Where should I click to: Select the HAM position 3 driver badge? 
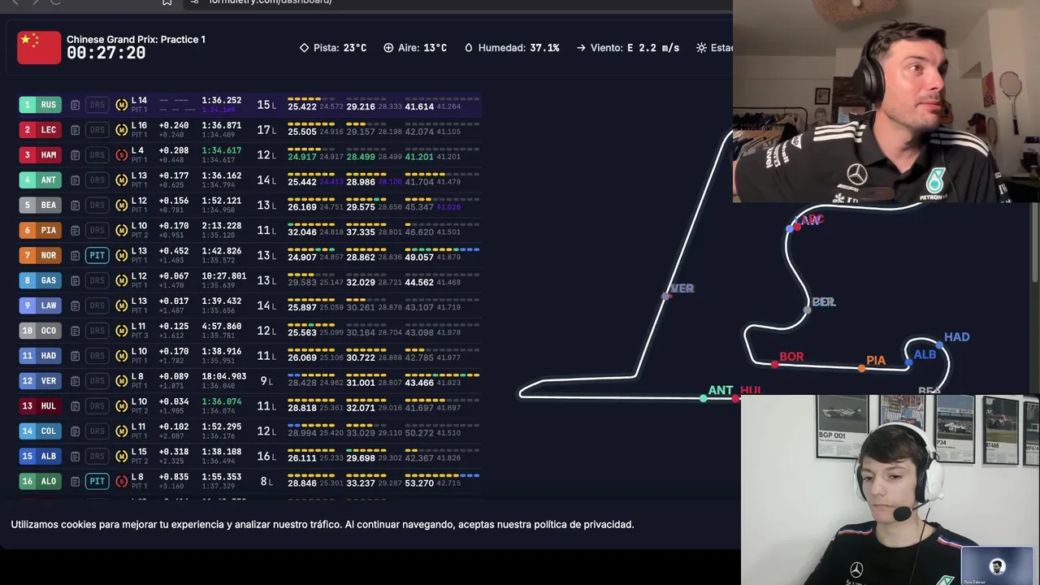(40, 155)
